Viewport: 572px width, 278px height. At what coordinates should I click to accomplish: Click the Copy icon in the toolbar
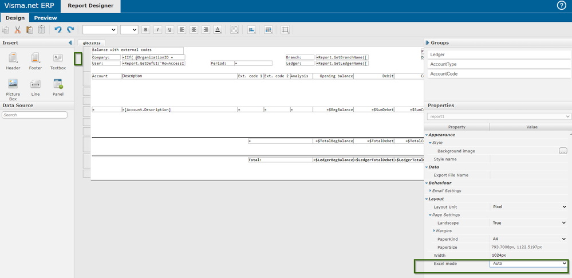[6, 30]
